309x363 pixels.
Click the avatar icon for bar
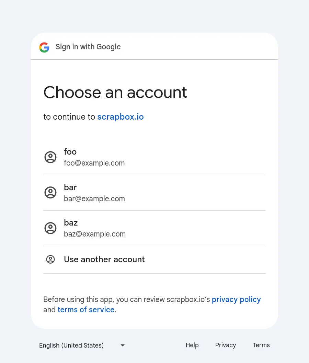coord(50,193)
